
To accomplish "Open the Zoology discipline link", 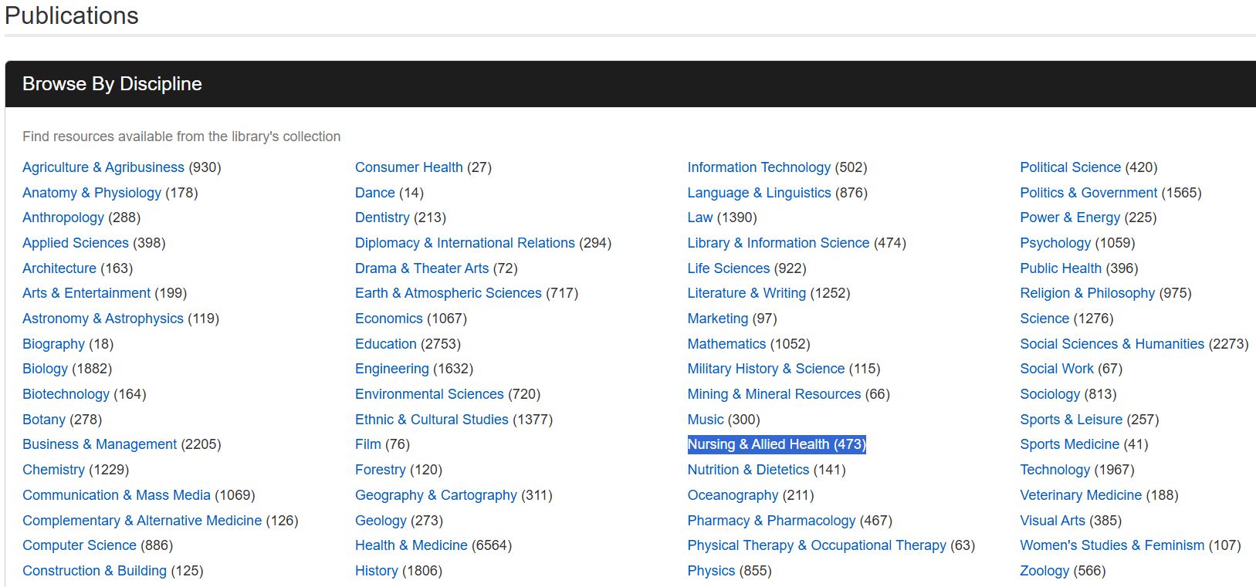I will pos(1044,571).
